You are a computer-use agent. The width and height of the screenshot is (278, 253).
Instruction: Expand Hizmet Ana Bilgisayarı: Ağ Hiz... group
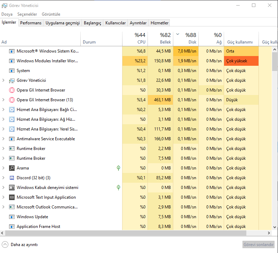point(3,119)
